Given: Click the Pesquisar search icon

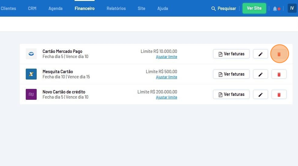Looking at the screenshot, I should point(213,8).
